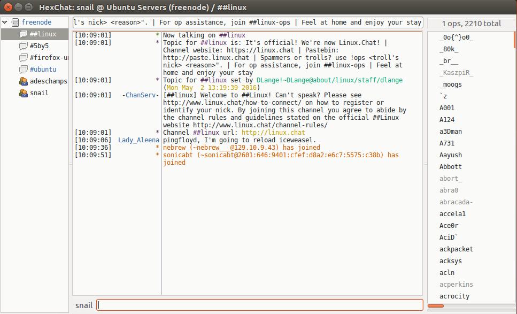
Task: Click the #ubuntu channel icon
Action: [x=23, y=70]
